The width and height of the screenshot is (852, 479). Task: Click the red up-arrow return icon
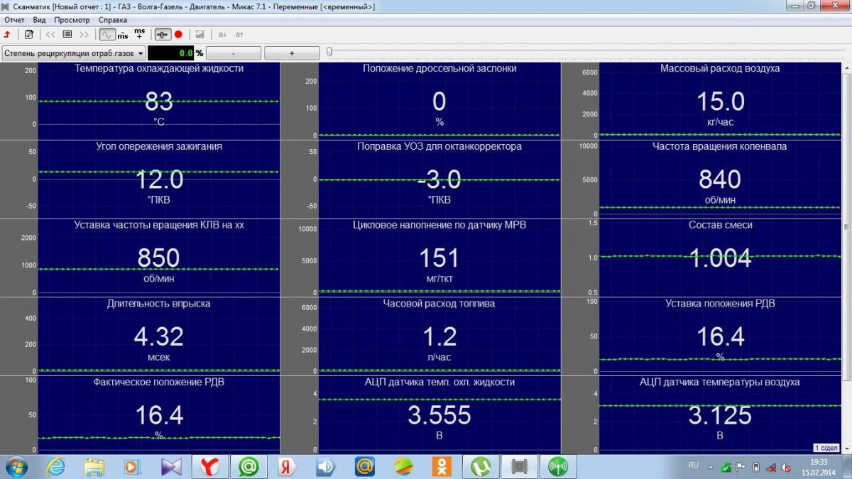(7, 34)
